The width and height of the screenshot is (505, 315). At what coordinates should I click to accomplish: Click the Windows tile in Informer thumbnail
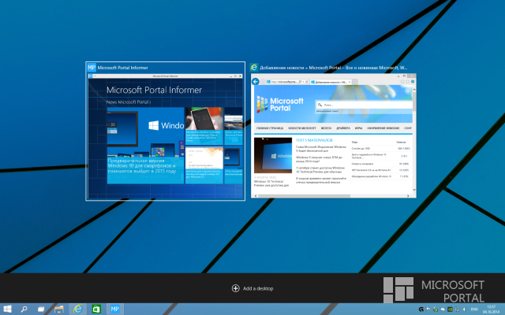[145, 146]
